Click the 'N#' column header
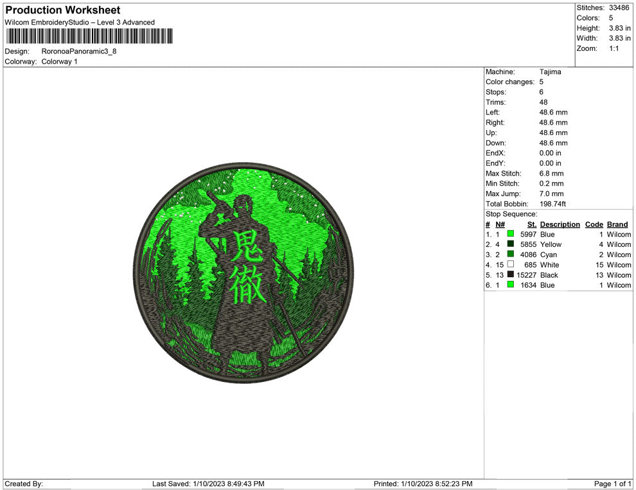Viewport: 636px width, 490px height. point(500,224)
